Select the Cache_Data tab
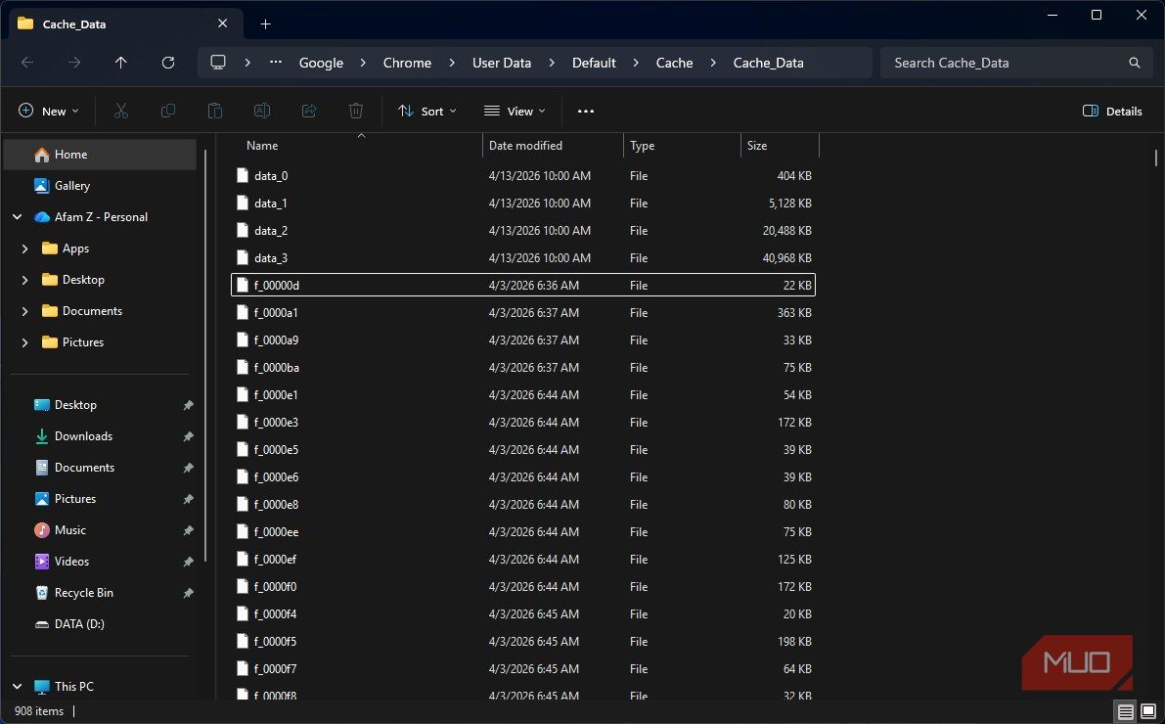This screenshot has width=1165, height=724. (x=125, y=23)
